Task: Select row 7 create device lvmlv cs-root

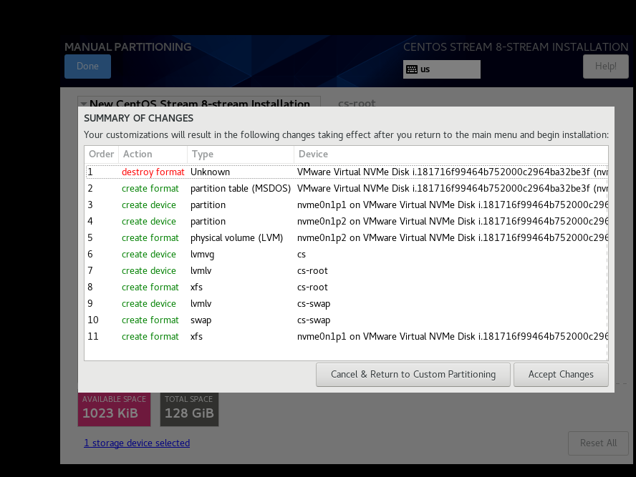Action: [347, 271]
